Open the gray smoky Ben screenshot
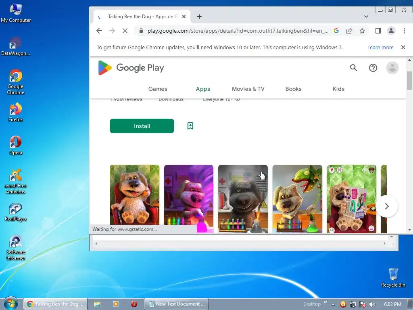Screen dimensions: 413x310 [243, 199]
